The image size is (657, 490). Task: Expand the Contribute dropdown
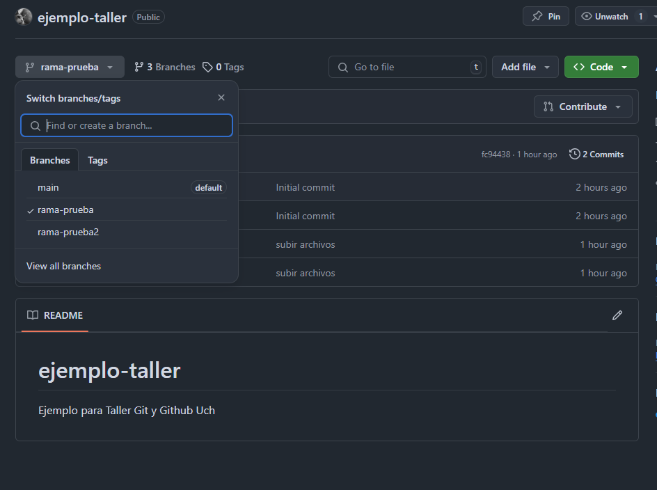[x=583, y=107]
